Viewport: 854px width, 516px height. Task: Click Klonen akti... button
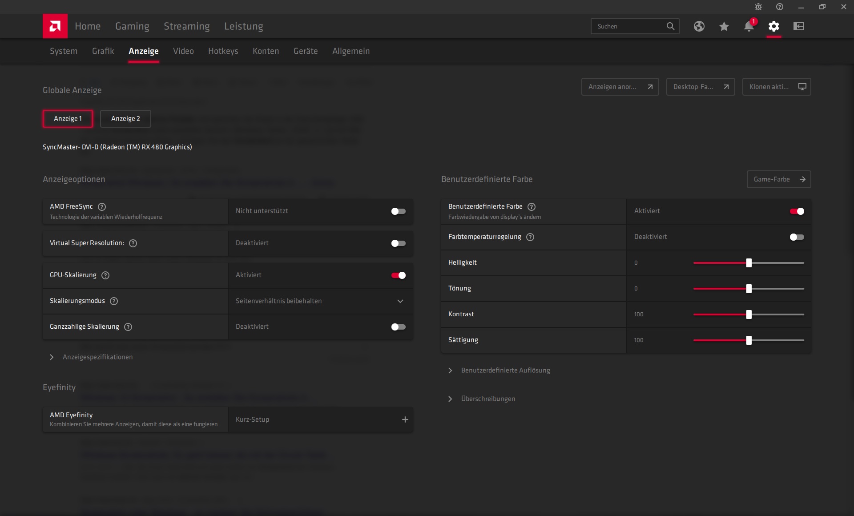point(777,87)
